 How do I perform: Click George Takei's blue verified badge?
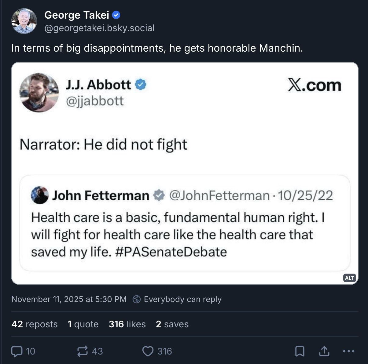point(116,15)
